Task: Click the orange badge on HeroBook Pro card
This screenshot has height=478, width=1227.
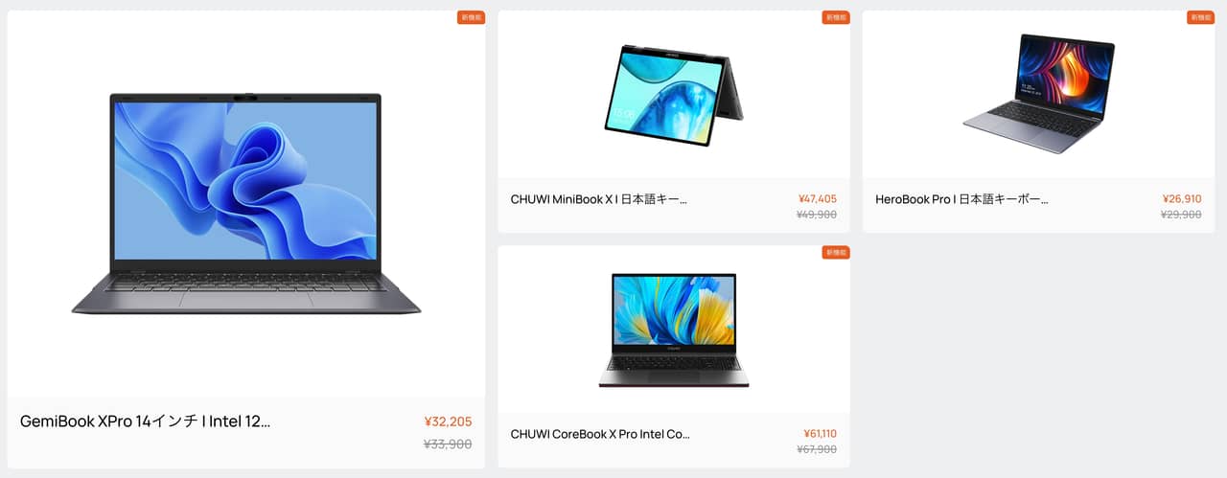Action: pos(1201,17)
